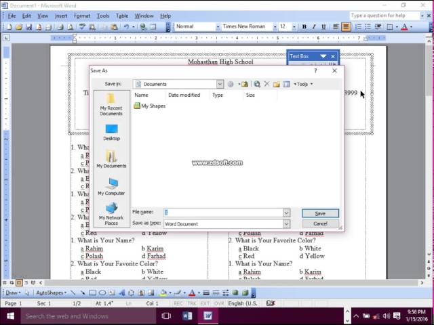Click the Create New Folder icon
The width and height of the screenshot is (434, 325).
(x=277, y=84)
